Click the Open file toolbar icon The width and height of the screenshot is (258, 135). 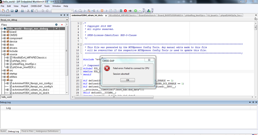click(x=7, y=11)
